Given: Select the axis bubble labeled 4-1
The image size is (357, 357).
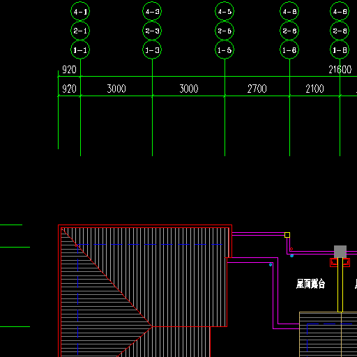Looking at the screenshot, I should tap(80, 11).
